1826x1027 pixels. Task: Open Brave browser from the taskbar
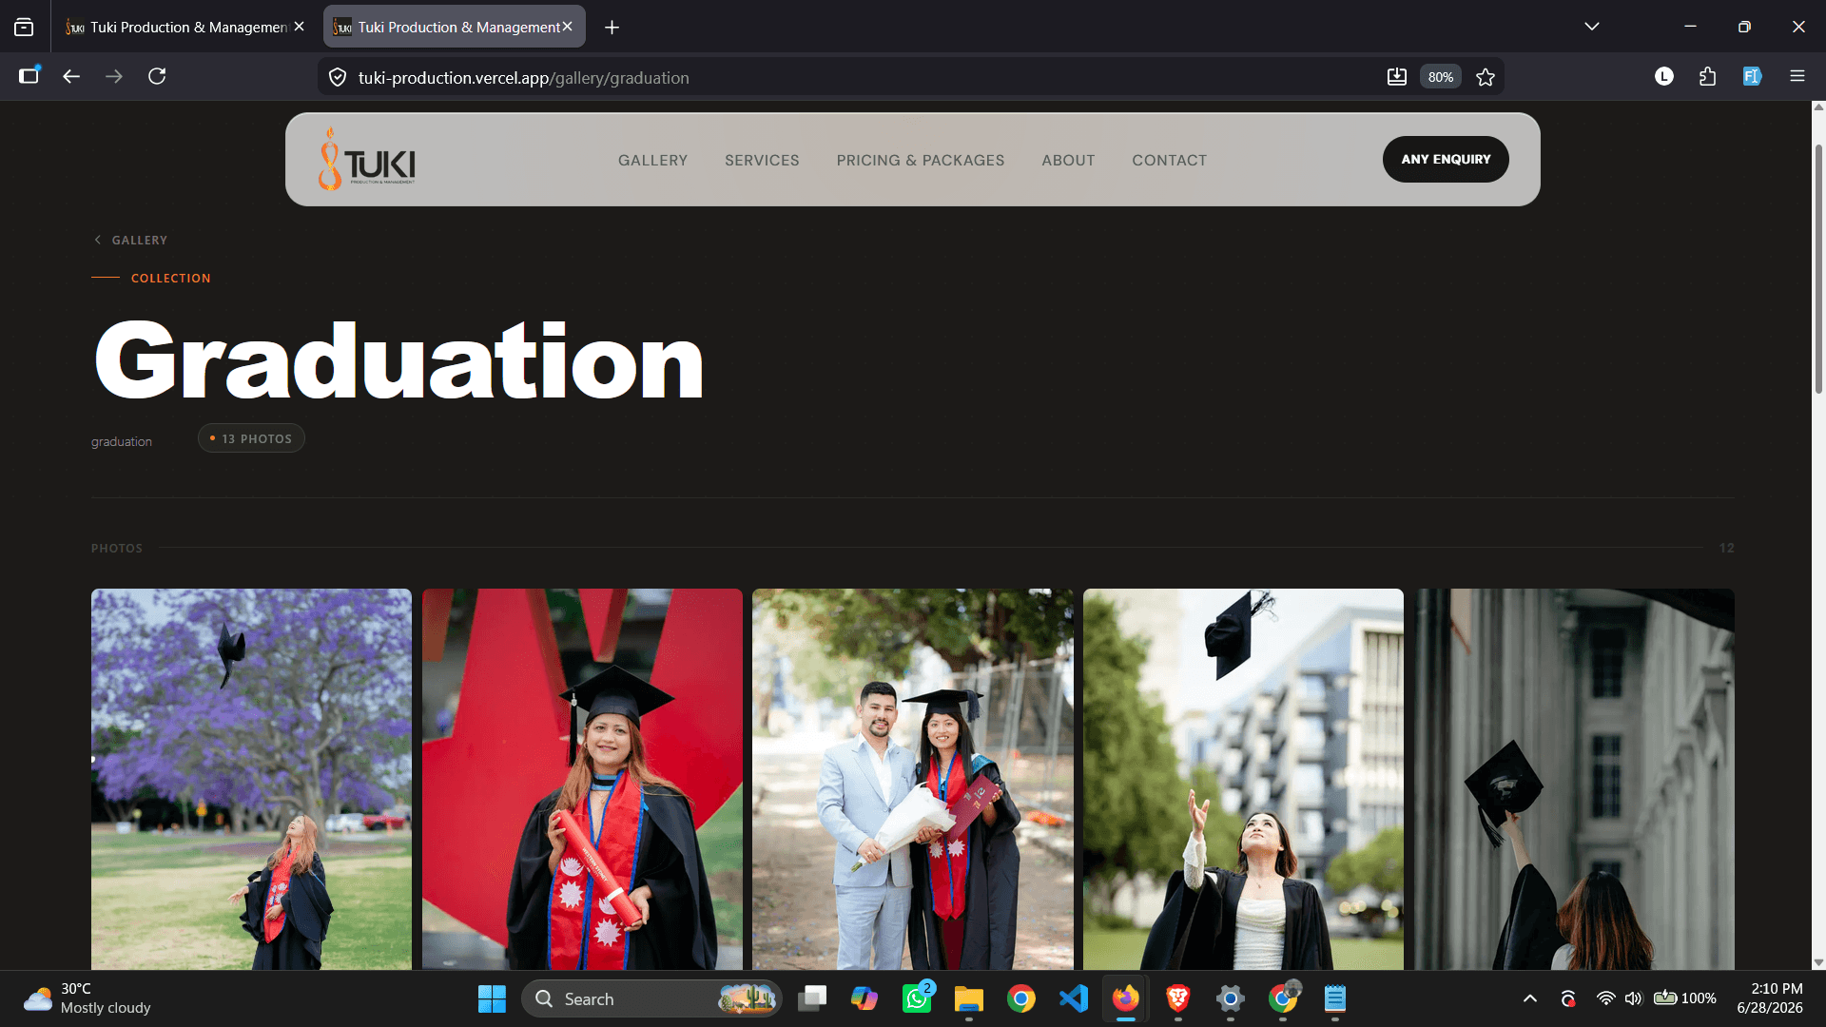pyautogui.click(x=1178, y=998)
